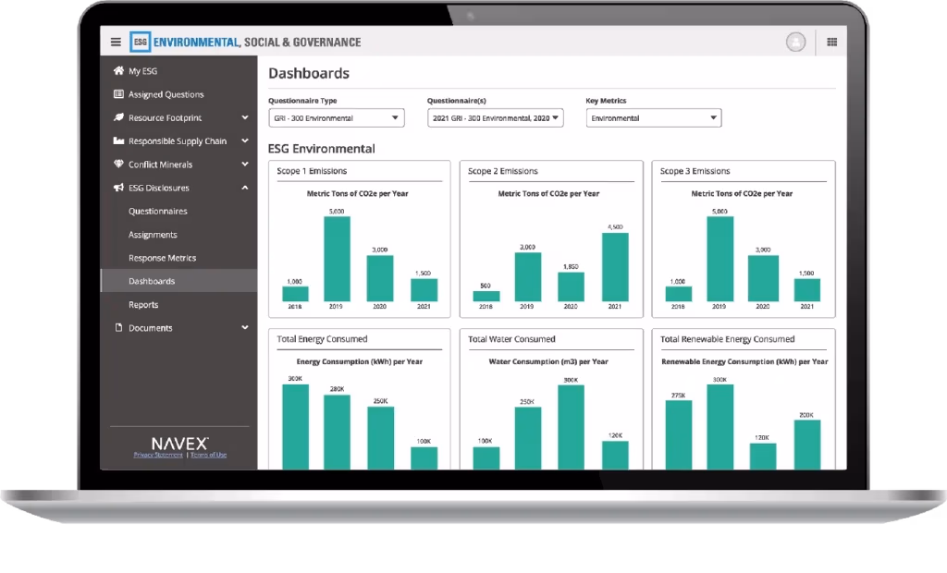
Task: Open the user profile avatar
Action: (x=795, y=42)
